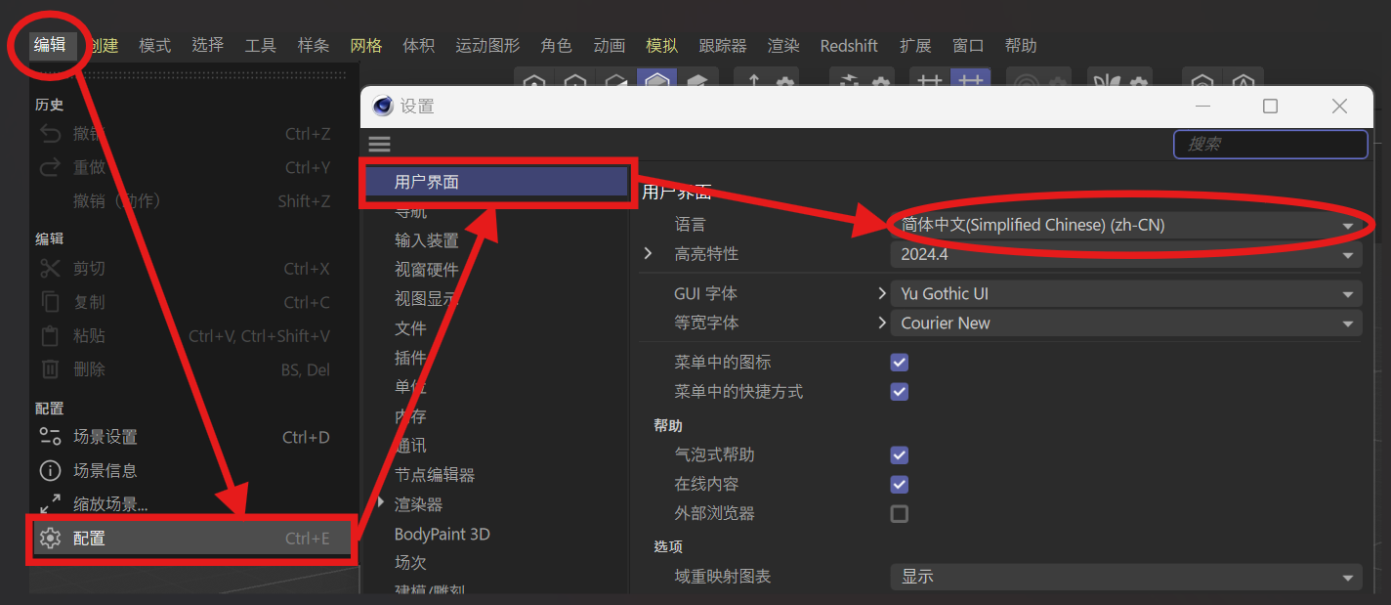The image size is (1391, 605).
Task: Open the Redshift menu
Action: pos(849,45)
